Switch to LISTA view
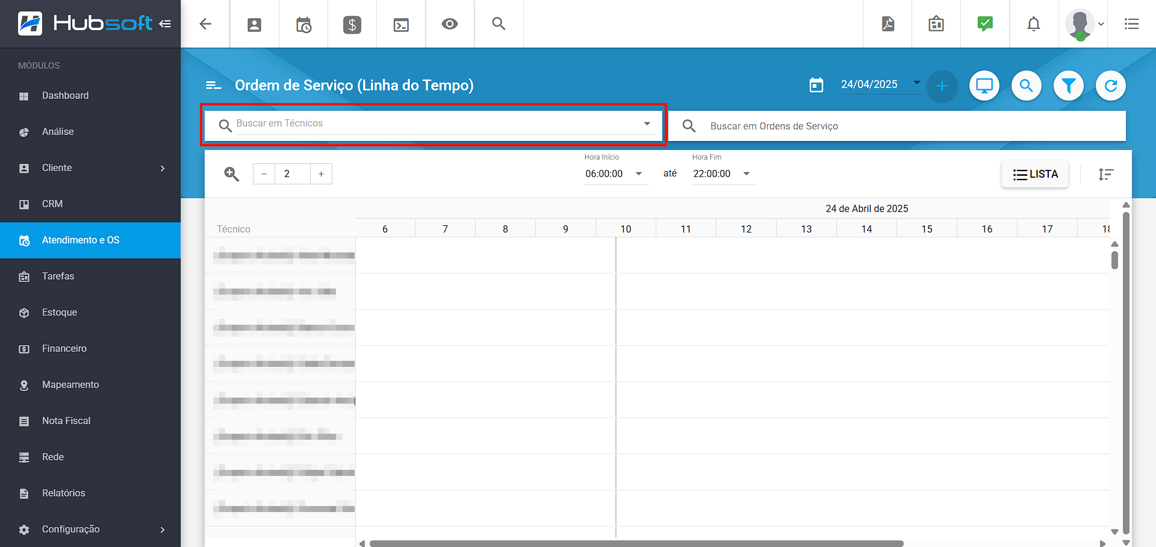The height and width of the screenshot is (547, 1156). [1035, 174]
